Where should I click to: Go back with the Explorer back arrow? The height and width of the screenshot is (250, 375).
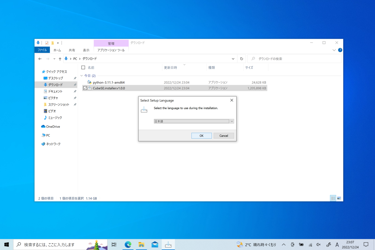click(40, 59)
